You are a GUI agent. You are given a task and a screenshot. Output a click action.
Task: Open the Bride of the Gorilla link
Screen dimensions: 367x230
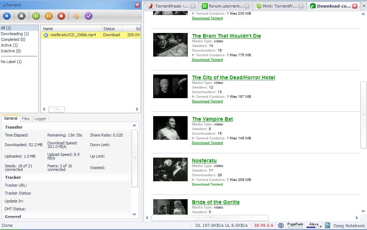tap(216, 202)
